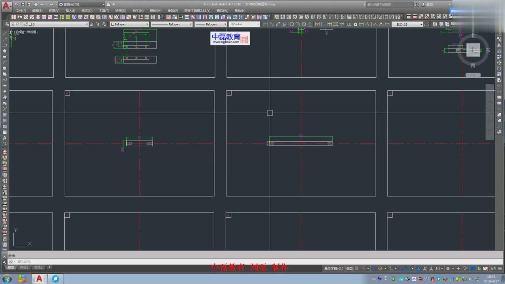Open the 标注(N) menu

(138, 11)
